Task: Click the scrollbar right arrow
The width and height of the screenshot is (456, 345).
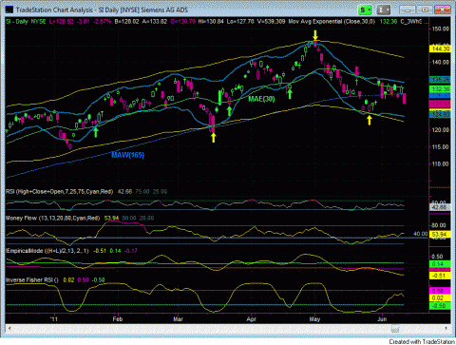Action: click(446, 328)
